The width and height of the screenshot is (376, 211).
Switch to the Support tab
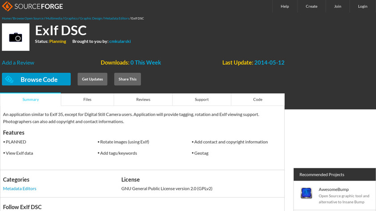pyautogui.click(x=202, y=99)
